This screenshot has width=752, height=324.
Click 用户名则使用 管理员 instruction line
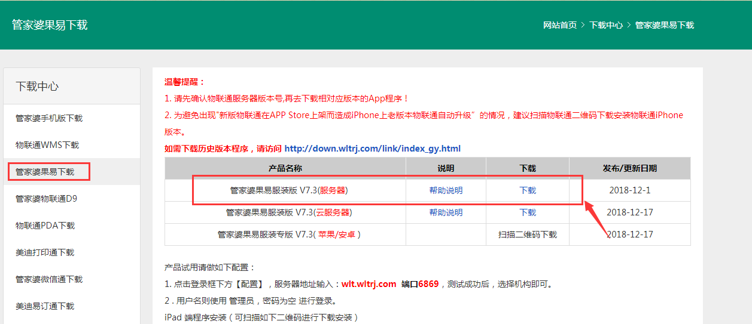pos(251,301)
